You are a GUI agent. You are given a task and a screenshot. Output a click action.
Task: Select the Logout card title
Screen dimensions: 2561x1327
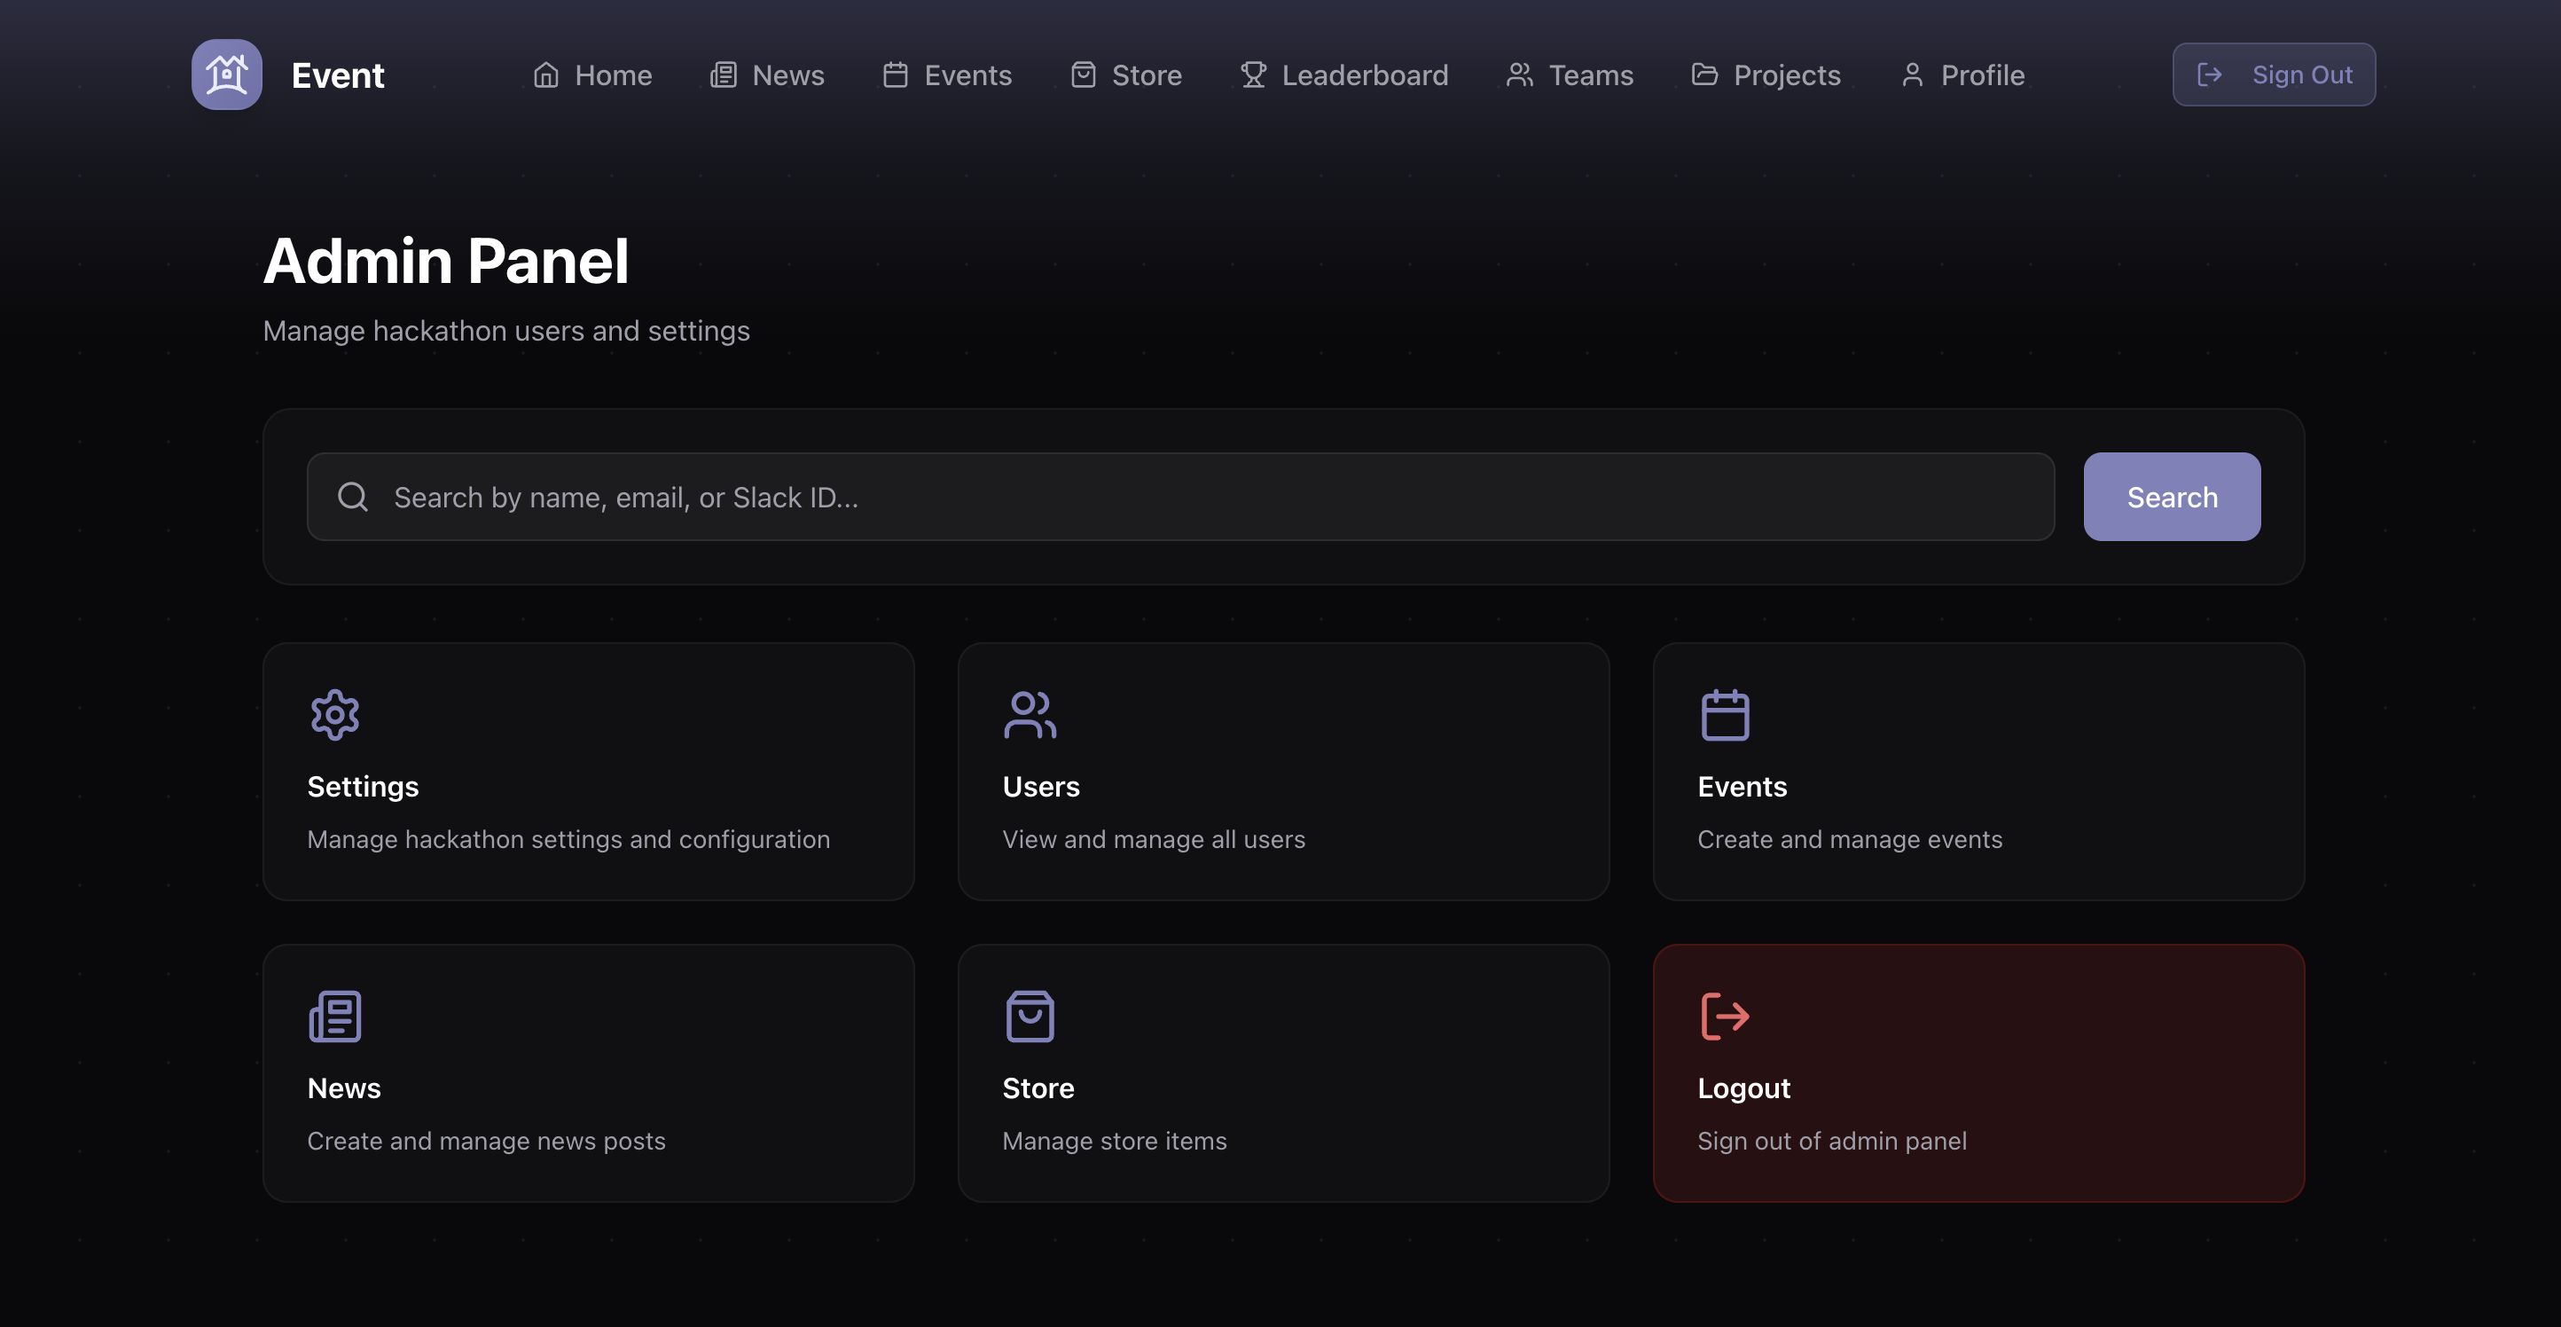click(x=1743, y=1088)
